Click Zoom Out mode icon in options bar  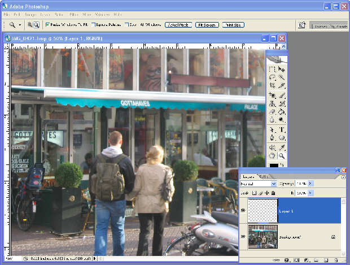[x=36, y=25]
